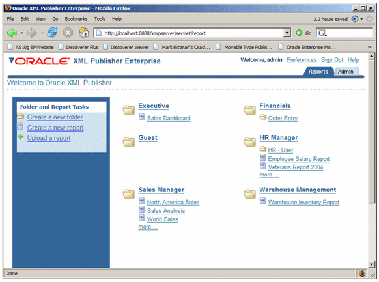
Task: Open the View menu
Action: pyautogui.click(x=40, y=19)
